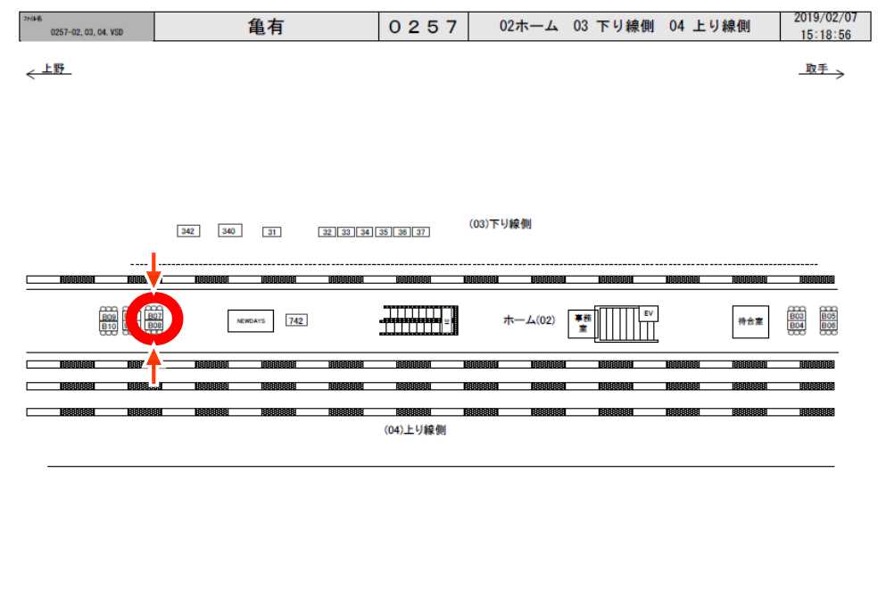886x614 pixels.
Task: Click the staircase symbol beside EV
Action: click(x=617, y=324)
